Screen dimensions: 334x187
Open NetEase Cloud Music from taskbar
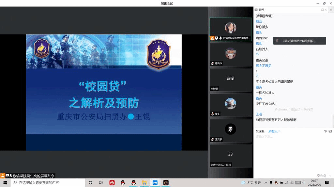point(112,183)
